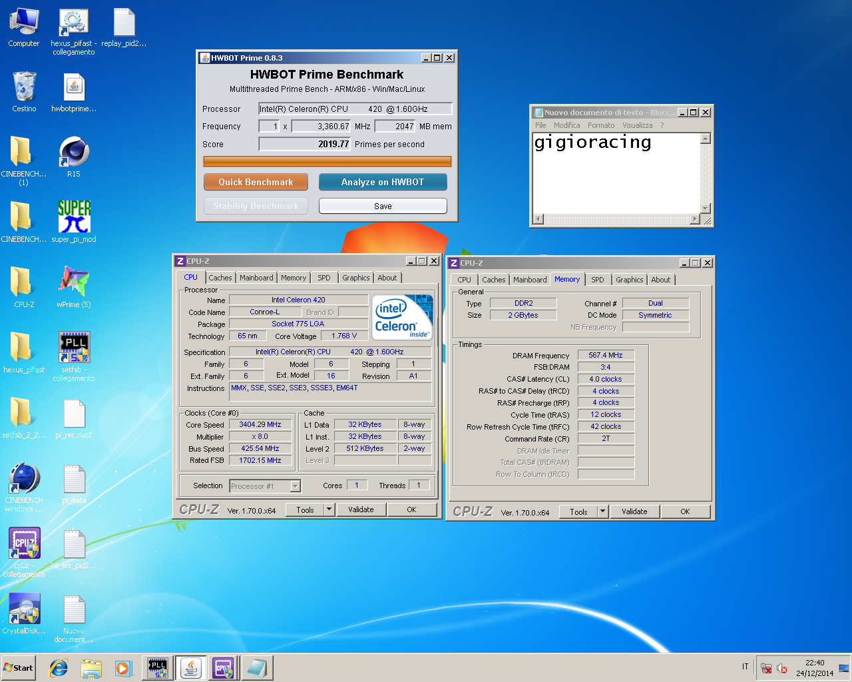Click Show desktop button at taskbar edge

844,668
